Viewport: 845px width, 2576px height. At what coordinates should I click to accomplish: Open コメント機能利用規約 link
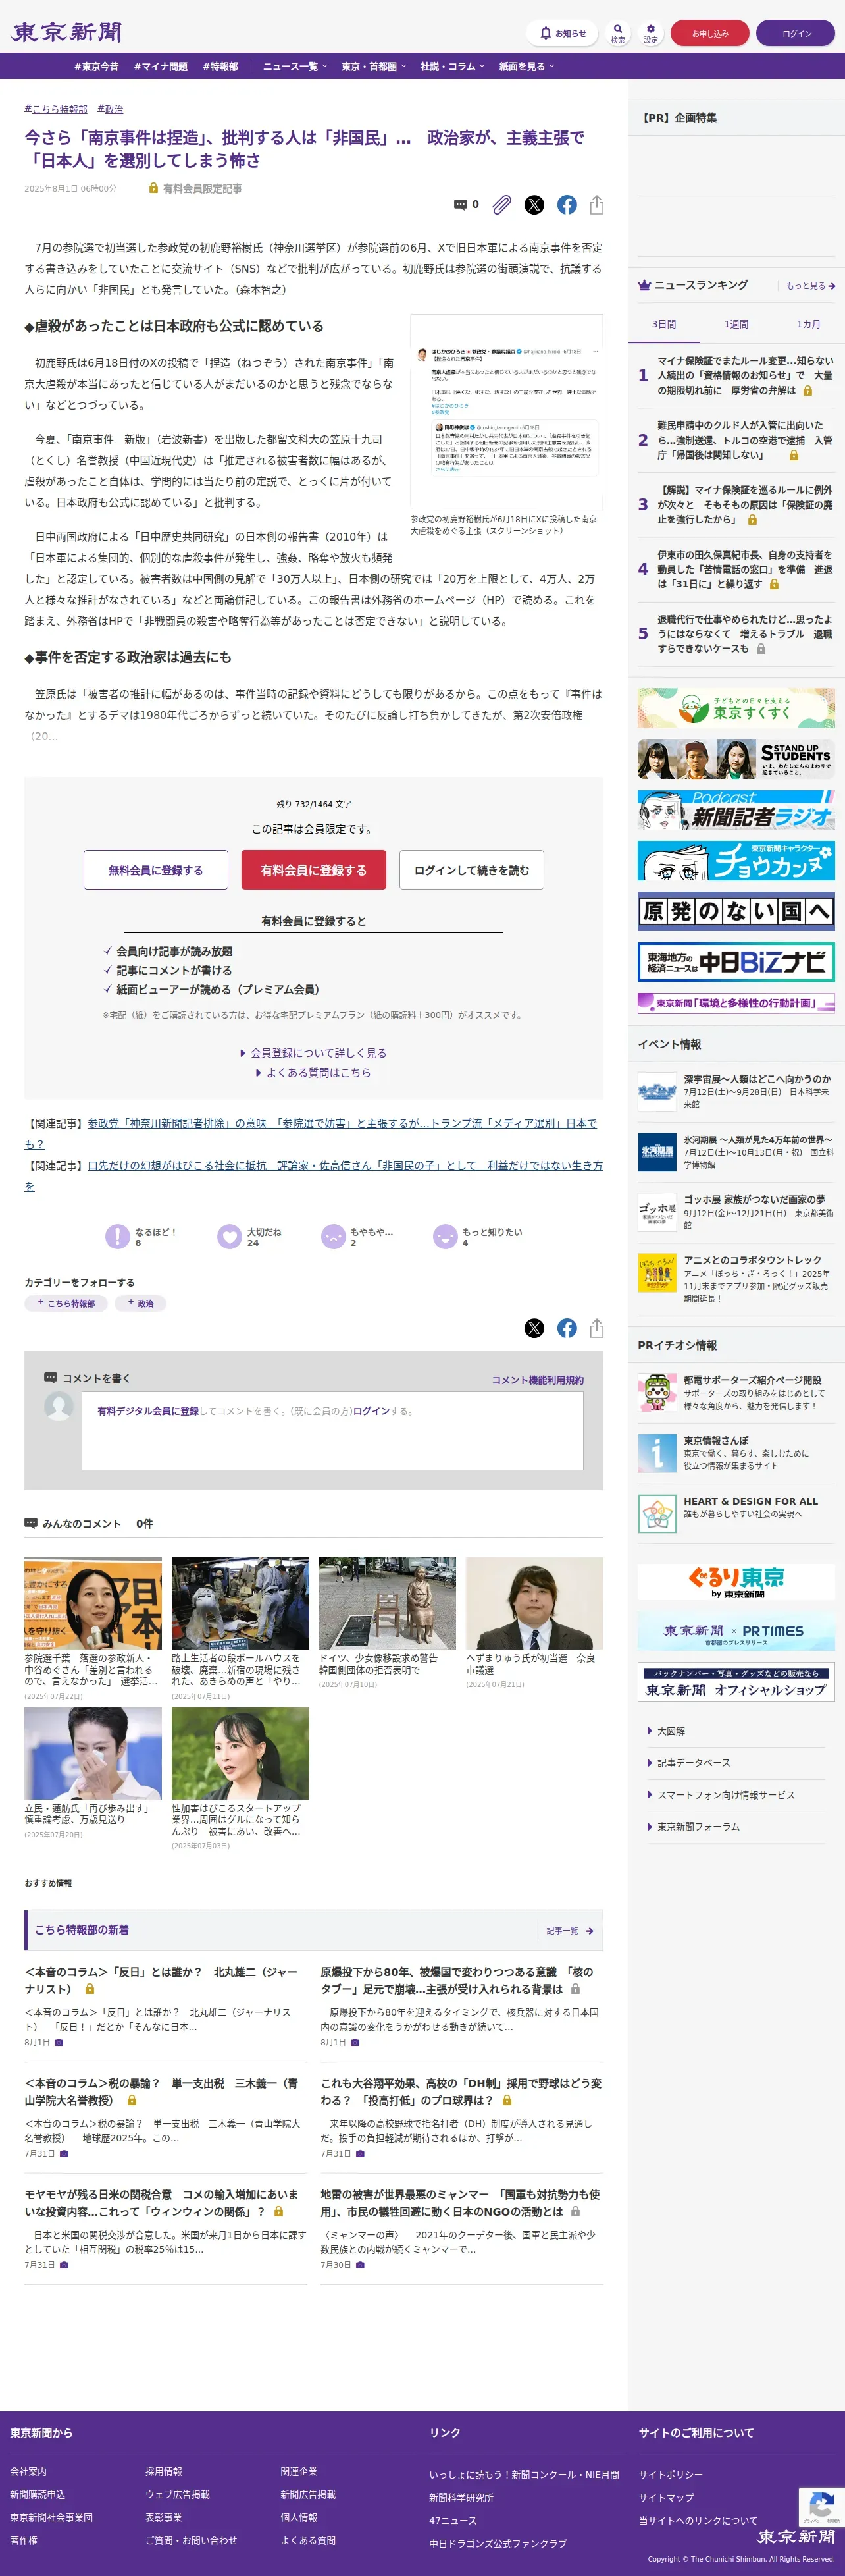point(537,1380)
